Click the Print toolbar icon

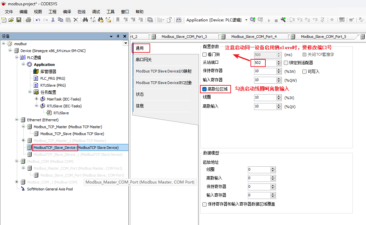point(28,20)
